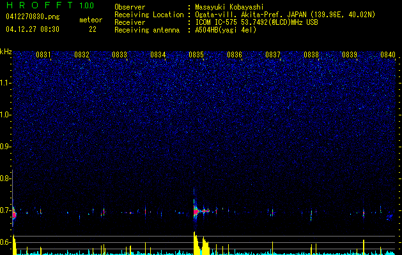The image size is (402, 255).
Task: Click the 0835 time marker
Action: coord(196,55)
